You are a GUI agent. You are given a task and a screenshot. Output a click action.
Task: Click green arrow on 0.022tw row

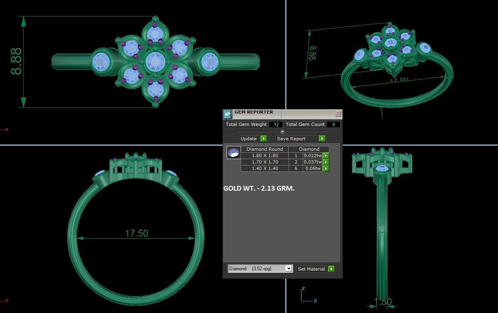326,156
